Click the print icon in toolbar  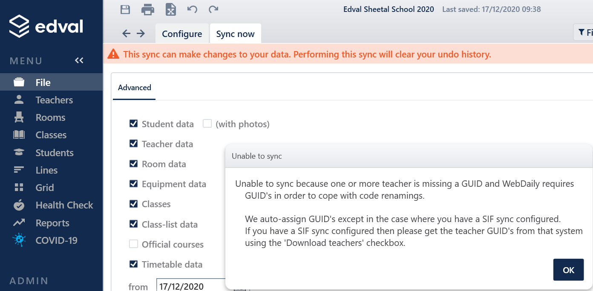(148, 9)
